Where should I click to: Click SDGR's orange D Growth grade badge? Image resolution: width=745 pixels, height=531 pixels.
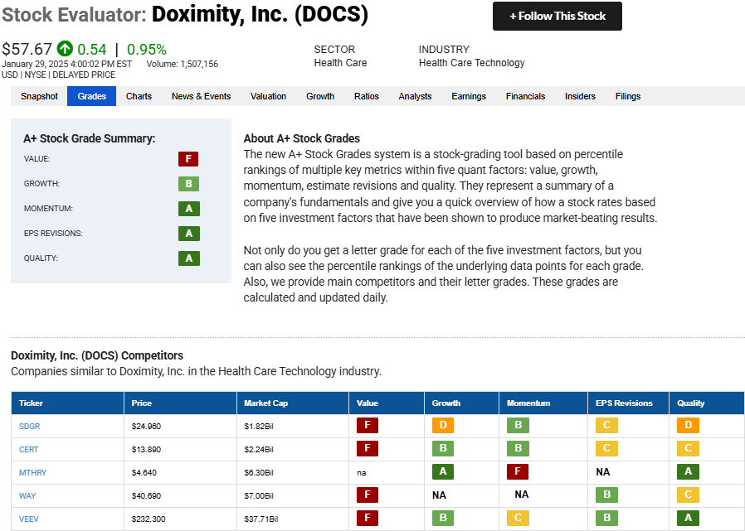pyautogui.click(x=443, y=425)
